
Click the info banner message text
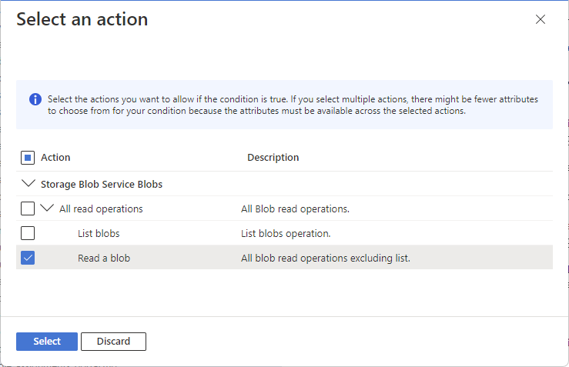point(293,105)
